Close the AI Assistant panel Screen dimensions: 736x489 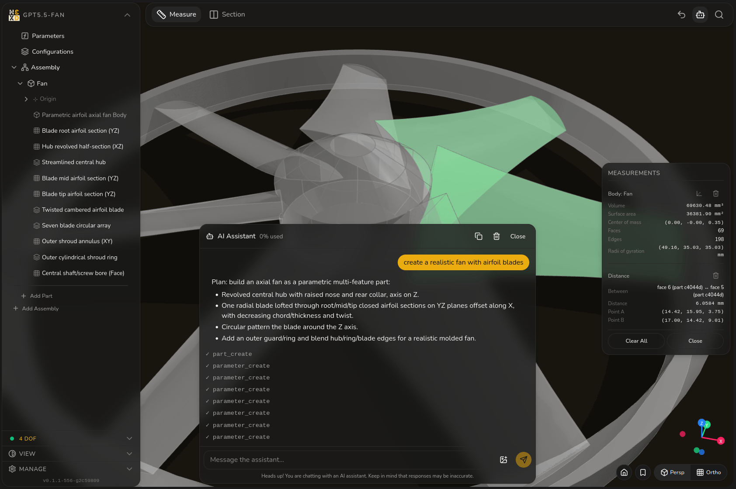coord(518,236)
